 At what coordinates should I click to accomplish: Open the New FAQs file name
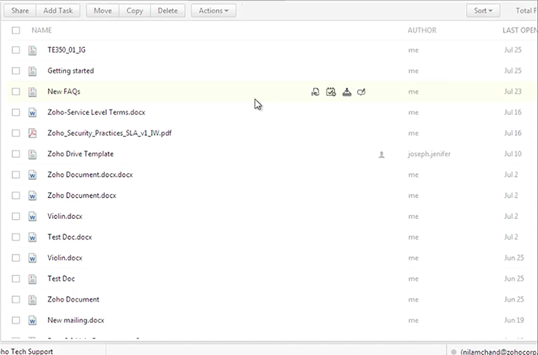tap(64, 92)
